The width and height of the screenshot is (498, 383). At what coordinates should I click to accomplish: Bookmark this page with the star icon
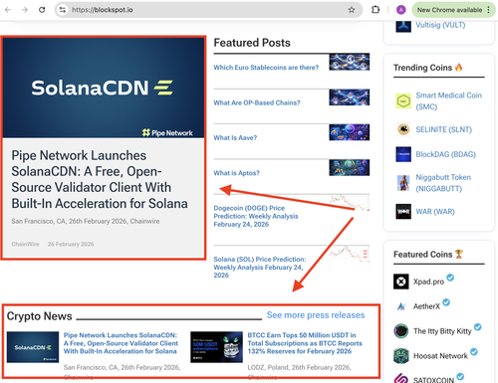tap(352, 10)
